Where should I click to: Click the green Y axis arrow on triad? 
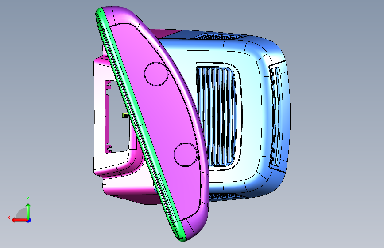coord(28,211)
